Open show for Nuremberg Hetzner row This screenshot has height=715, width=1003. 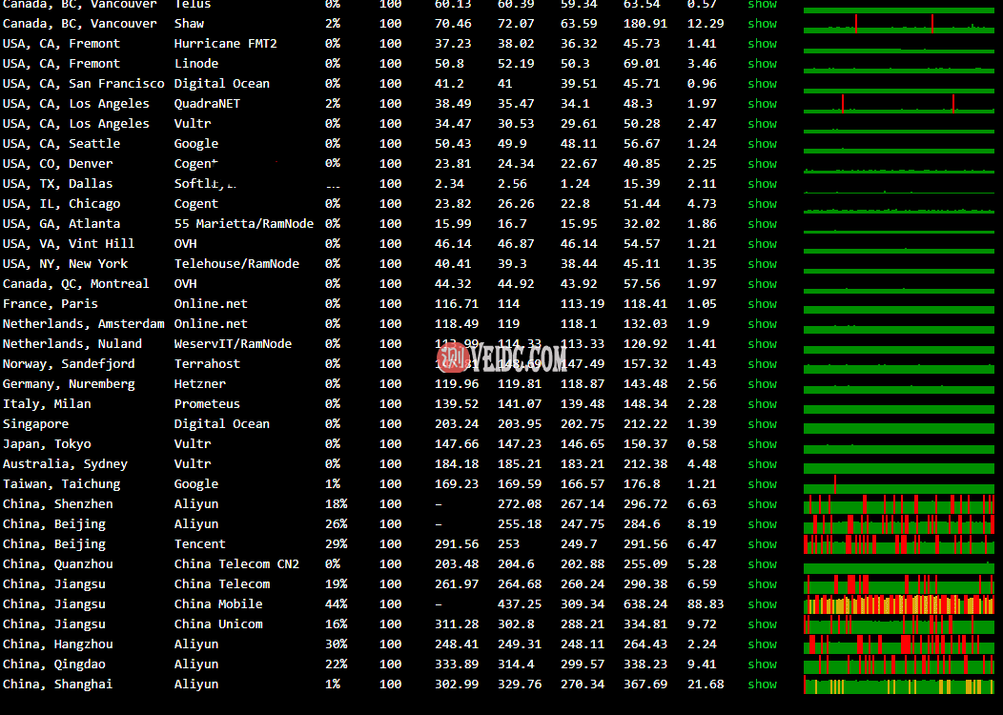[x=762, y=384]
